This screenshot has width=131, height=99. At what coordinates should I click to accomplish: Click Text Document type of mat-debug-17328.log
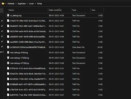pyautogui.click(x=79, y=58)
